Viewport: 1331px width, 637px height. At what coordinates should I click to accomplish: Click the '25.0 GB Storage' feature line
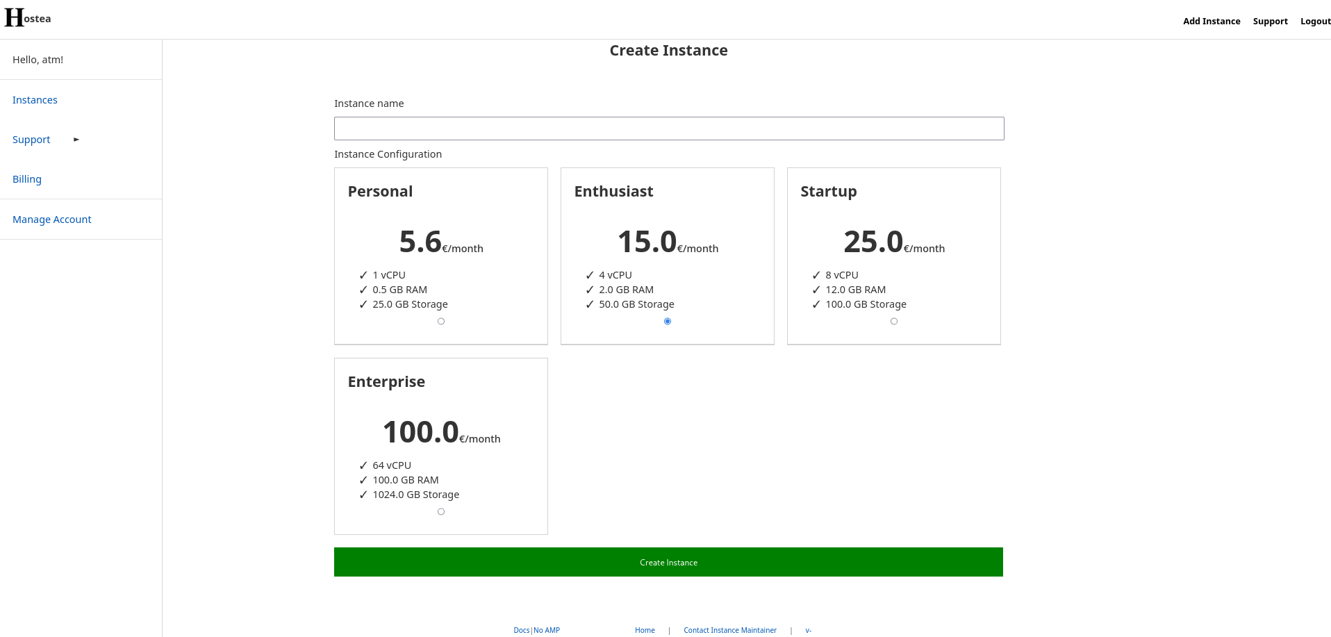coord(410,304)
